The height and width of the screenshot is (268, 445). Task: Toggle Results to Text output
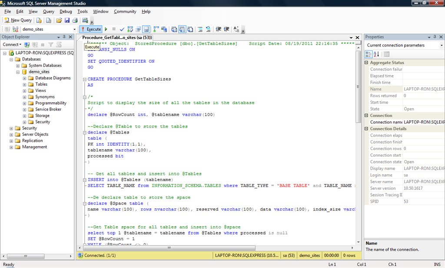point(174,29)
